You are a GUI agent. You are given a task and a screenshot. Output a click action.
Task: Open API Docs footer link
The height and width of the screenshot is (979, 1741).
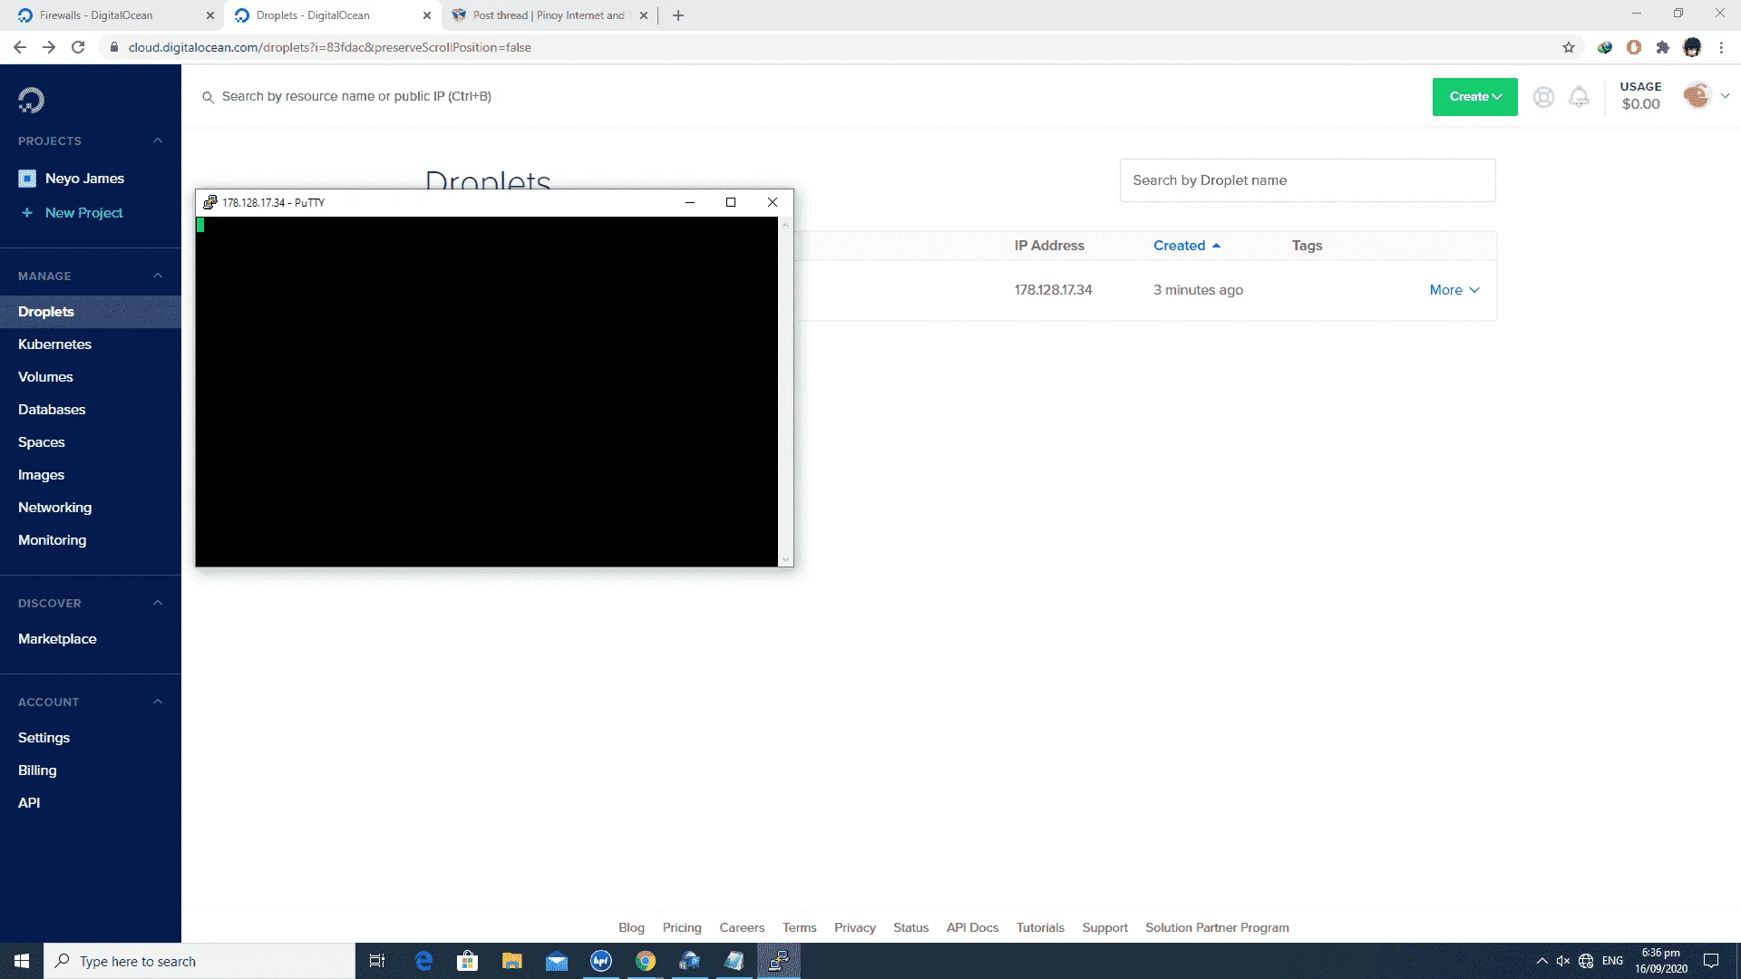pyautogui.click(x=972, y=927)
